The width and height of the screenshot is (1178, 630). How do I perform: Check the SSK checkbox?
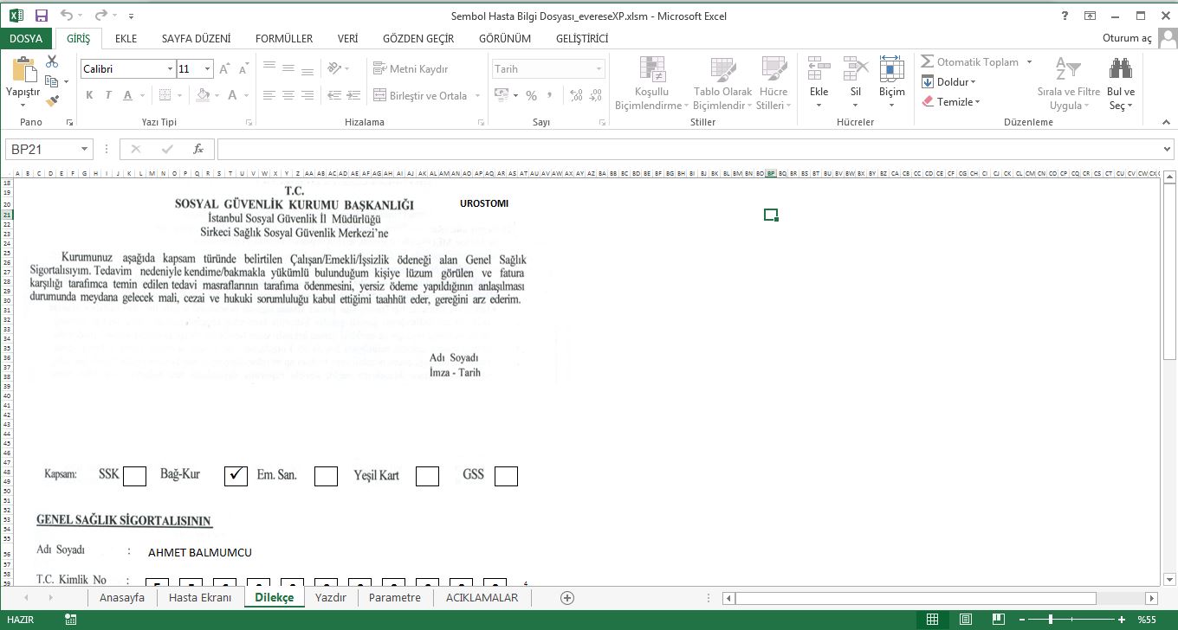tap(134, 476)
